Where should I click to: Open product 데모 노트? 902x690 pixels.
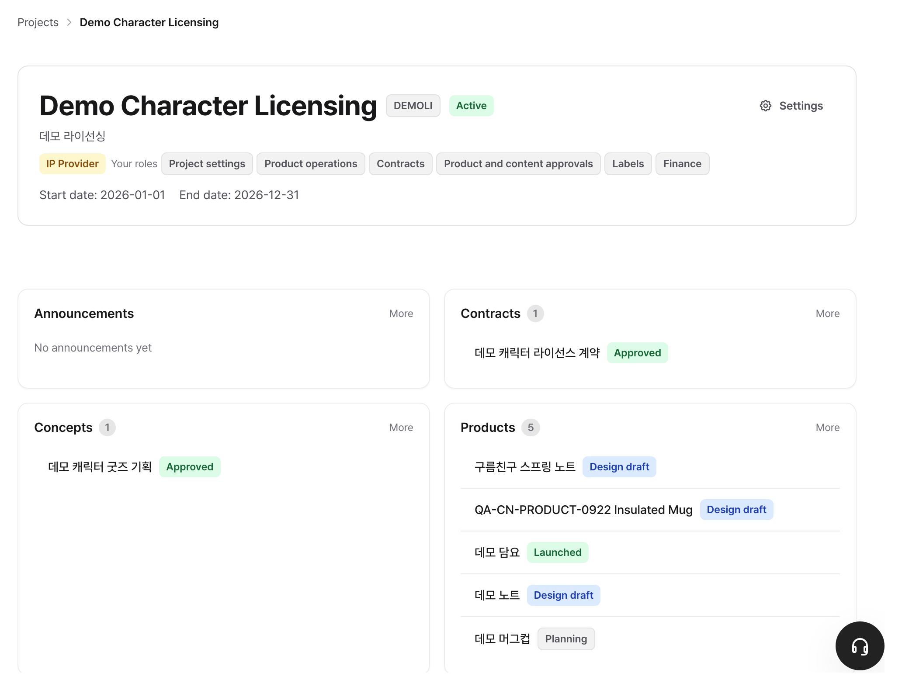tap(497, 595)
